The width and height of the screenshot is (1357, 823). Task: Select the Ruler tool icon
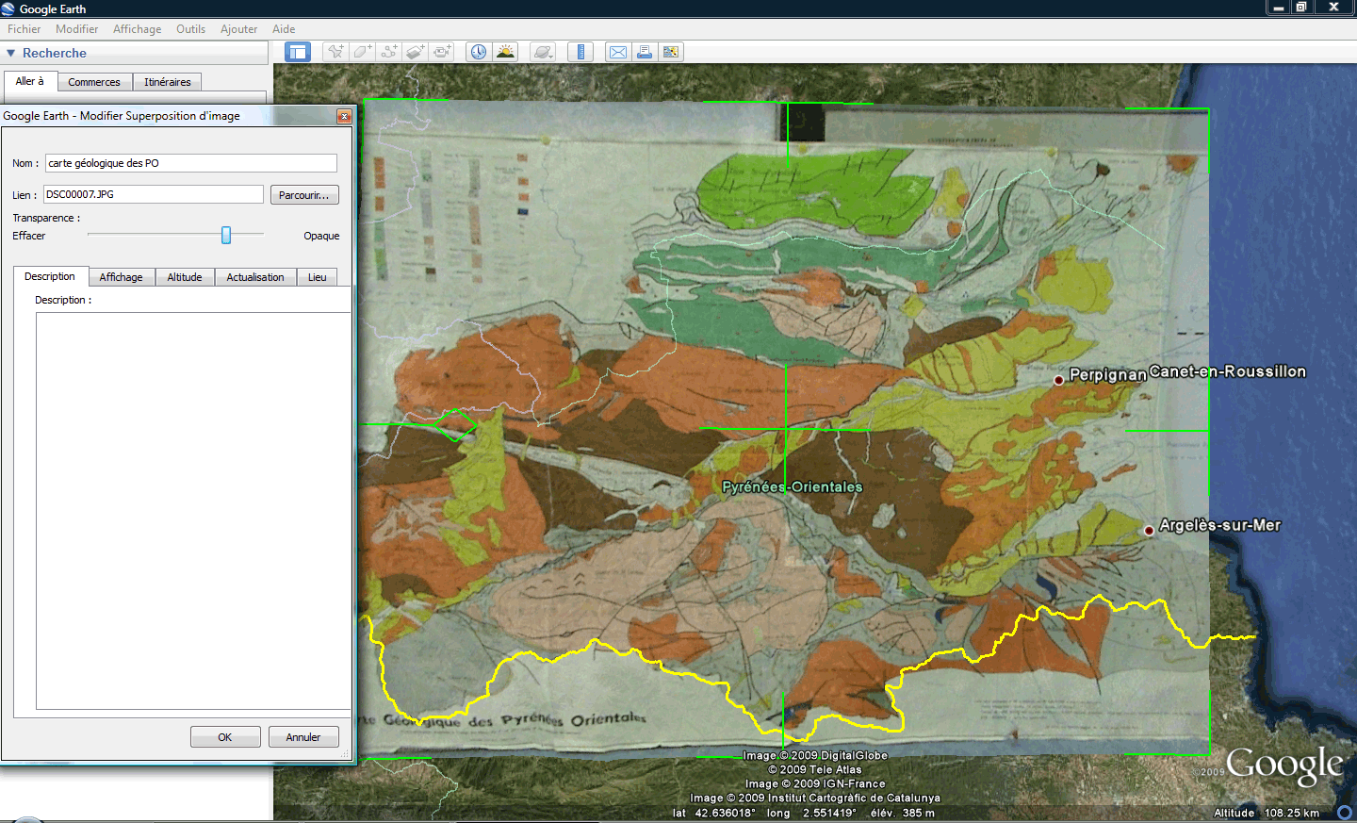click(580, 52)
